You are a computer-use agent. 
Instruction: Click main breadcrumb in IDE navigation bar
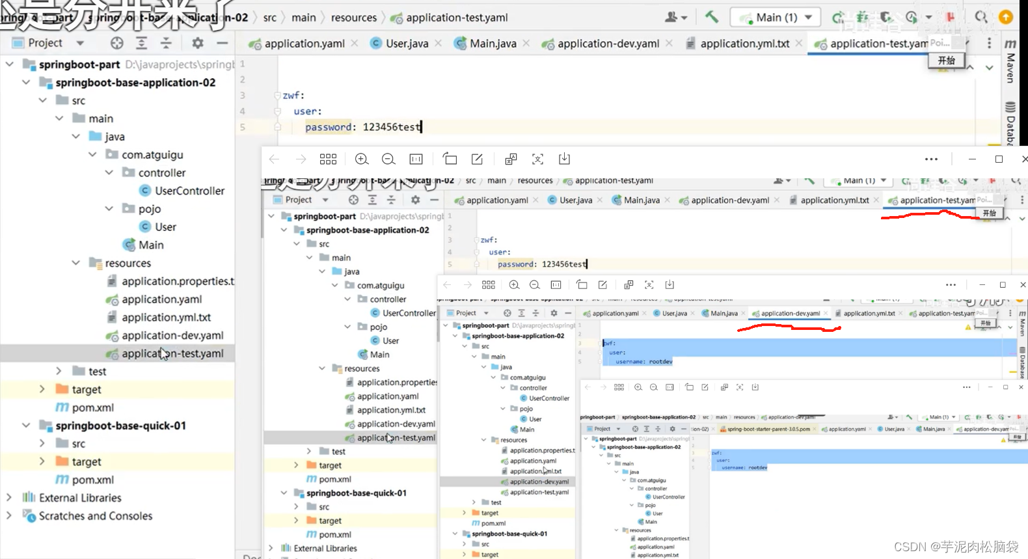[x=303, y=18]
